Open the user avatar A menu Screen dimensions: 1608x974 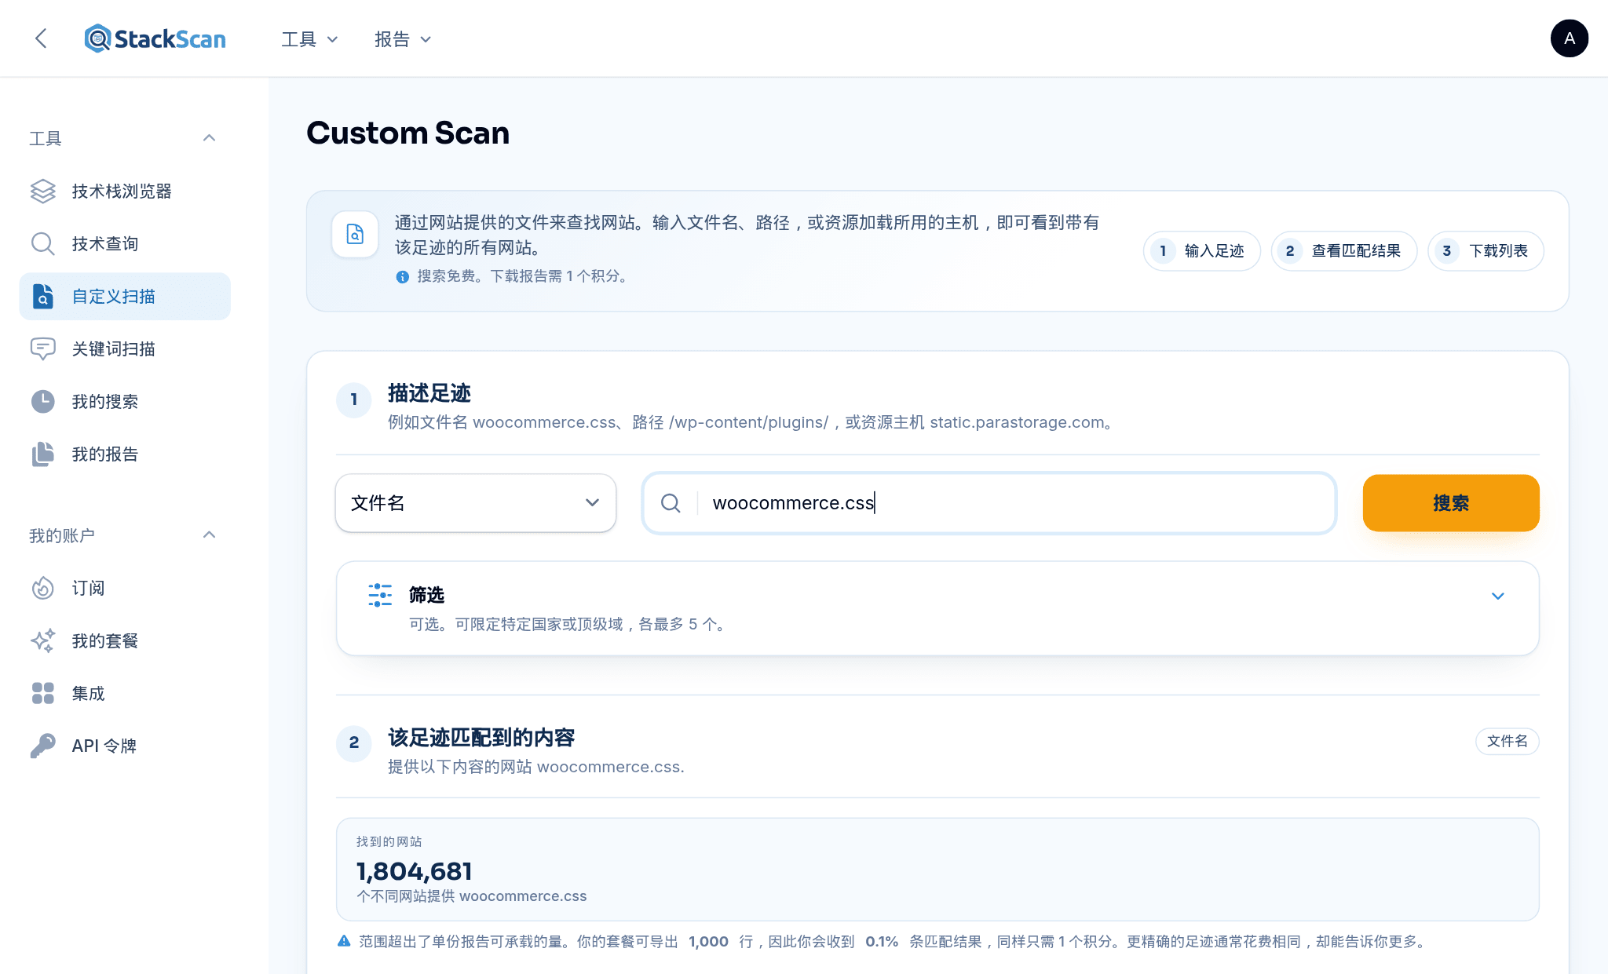(1569, 38)
